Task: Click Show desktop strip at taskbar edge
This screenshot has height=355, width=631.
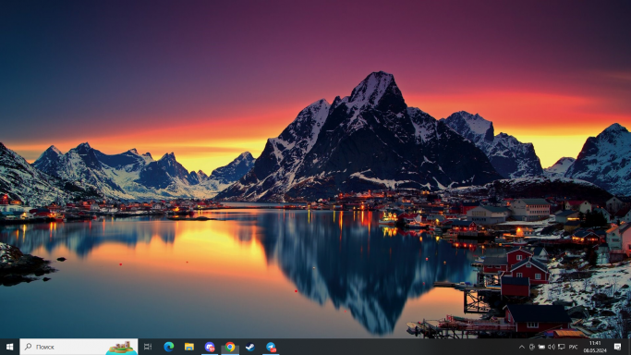Action: point(629,347)
